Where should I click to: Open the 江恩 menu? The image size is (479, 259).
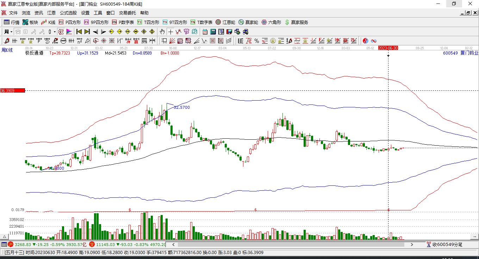51,13
